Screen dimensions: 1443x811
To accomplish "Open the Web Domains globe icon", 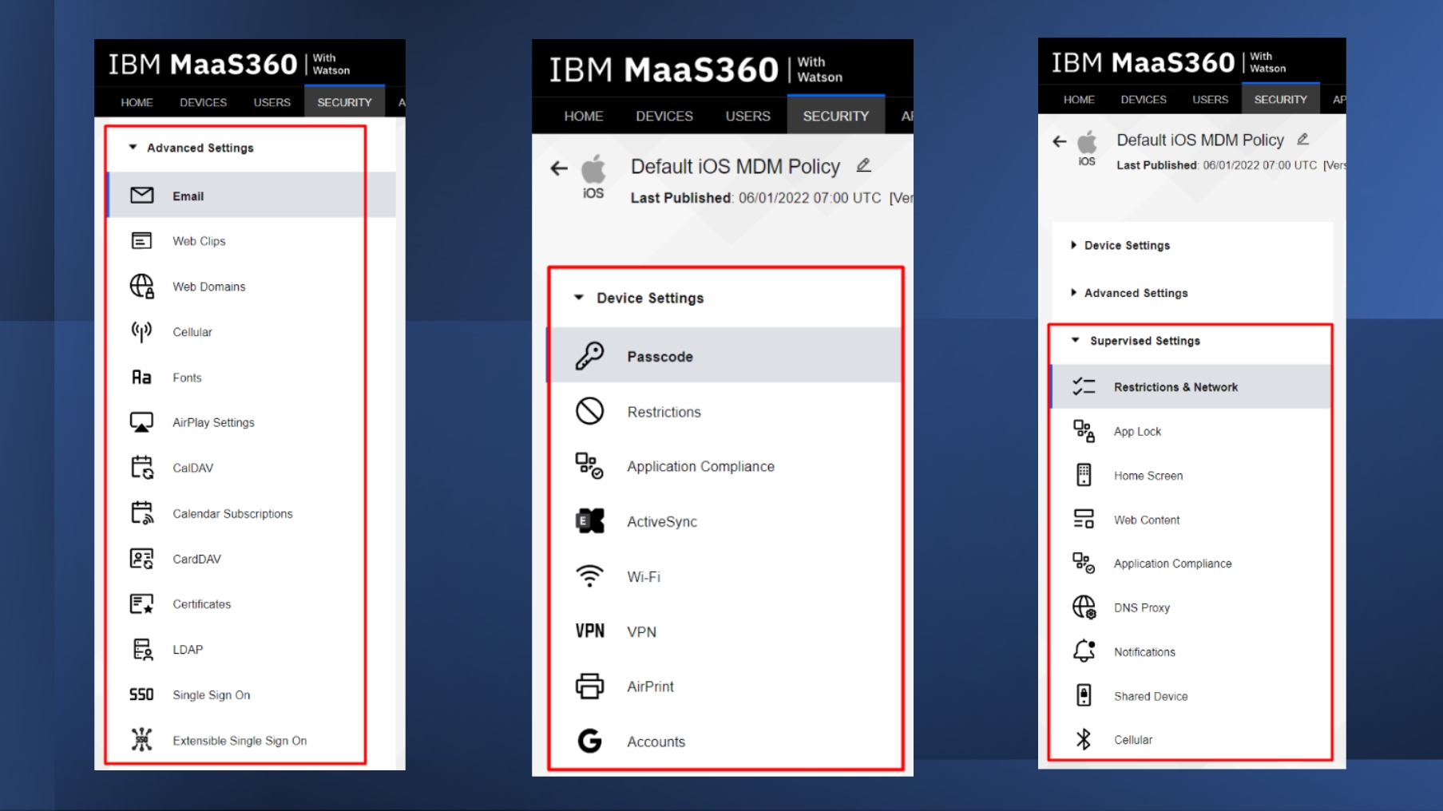I will 141,286.
